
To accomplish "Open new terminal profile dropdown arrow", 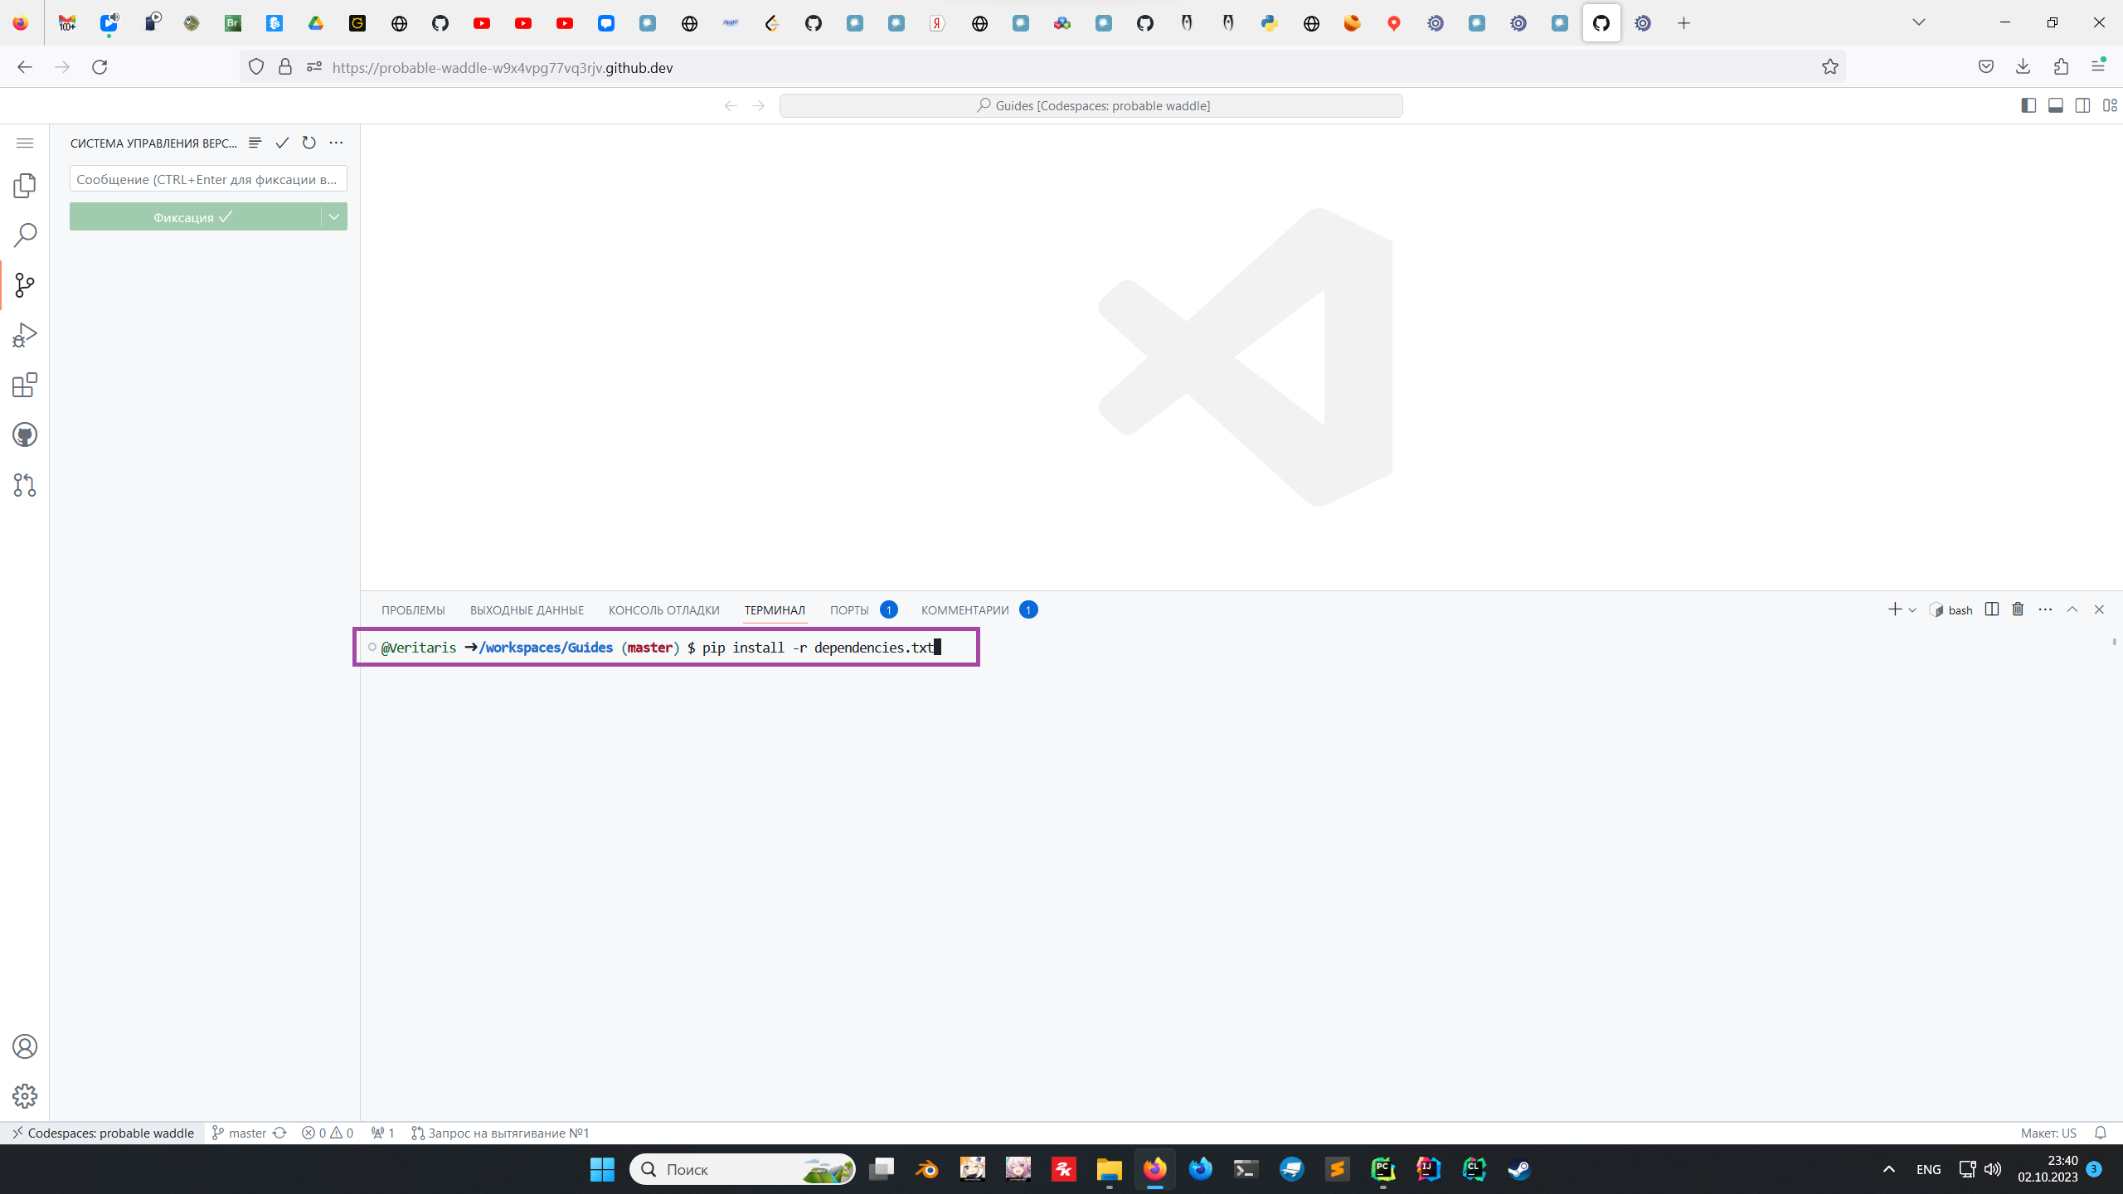I will click(1912, 610).
